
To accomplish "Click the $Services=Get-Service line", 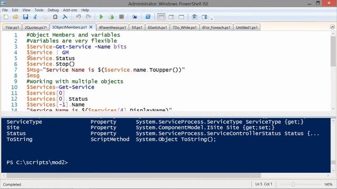I will coord(61,87).
